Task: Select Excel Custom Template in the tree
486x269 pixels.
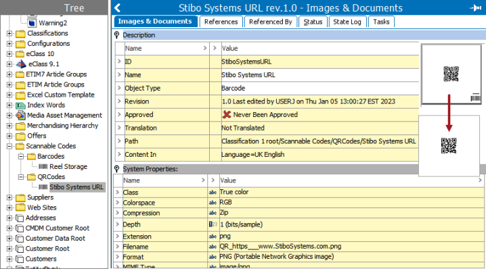Action: [x=61, y=95]
